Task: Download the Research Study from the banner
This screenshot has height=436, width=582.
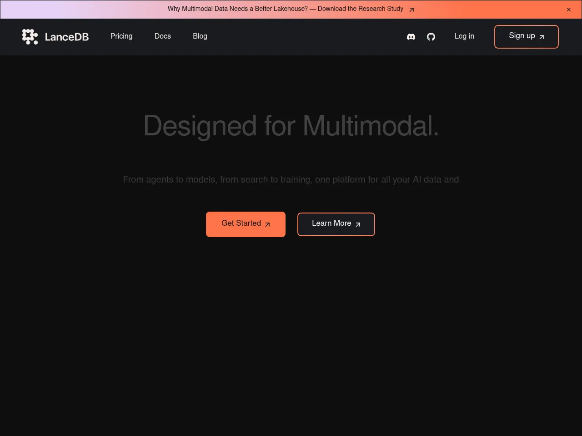Action: [286, 9]
